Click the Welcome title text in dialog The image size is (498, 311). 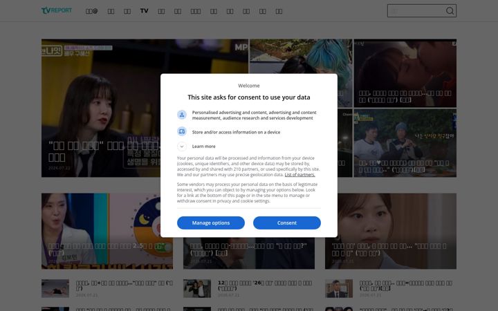click(249, 86)
